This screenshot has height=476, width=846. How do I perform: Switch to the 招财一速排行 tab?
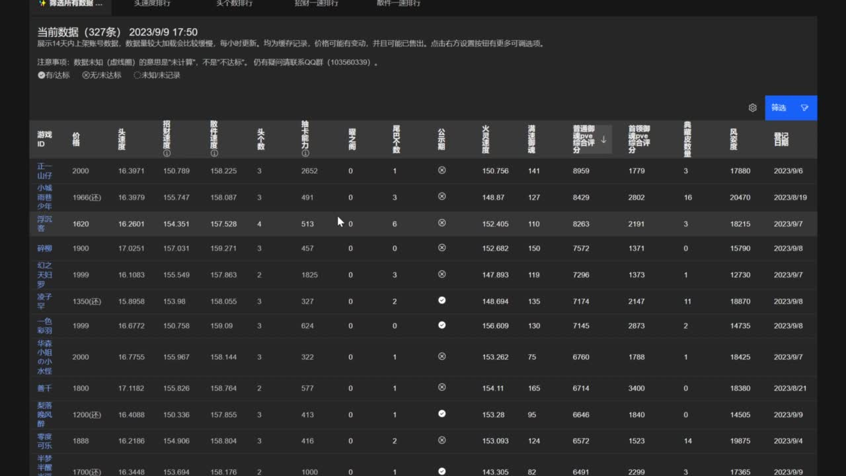317,3
